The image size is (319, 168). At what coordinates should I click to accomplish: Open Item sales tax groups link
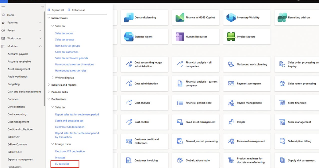coord(67,46)
